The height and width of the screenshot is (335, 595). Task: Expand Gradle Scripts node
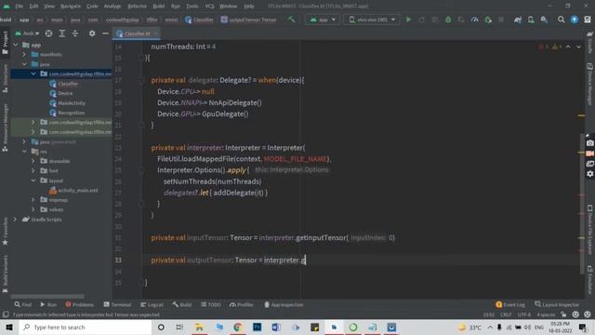(16, 220)
